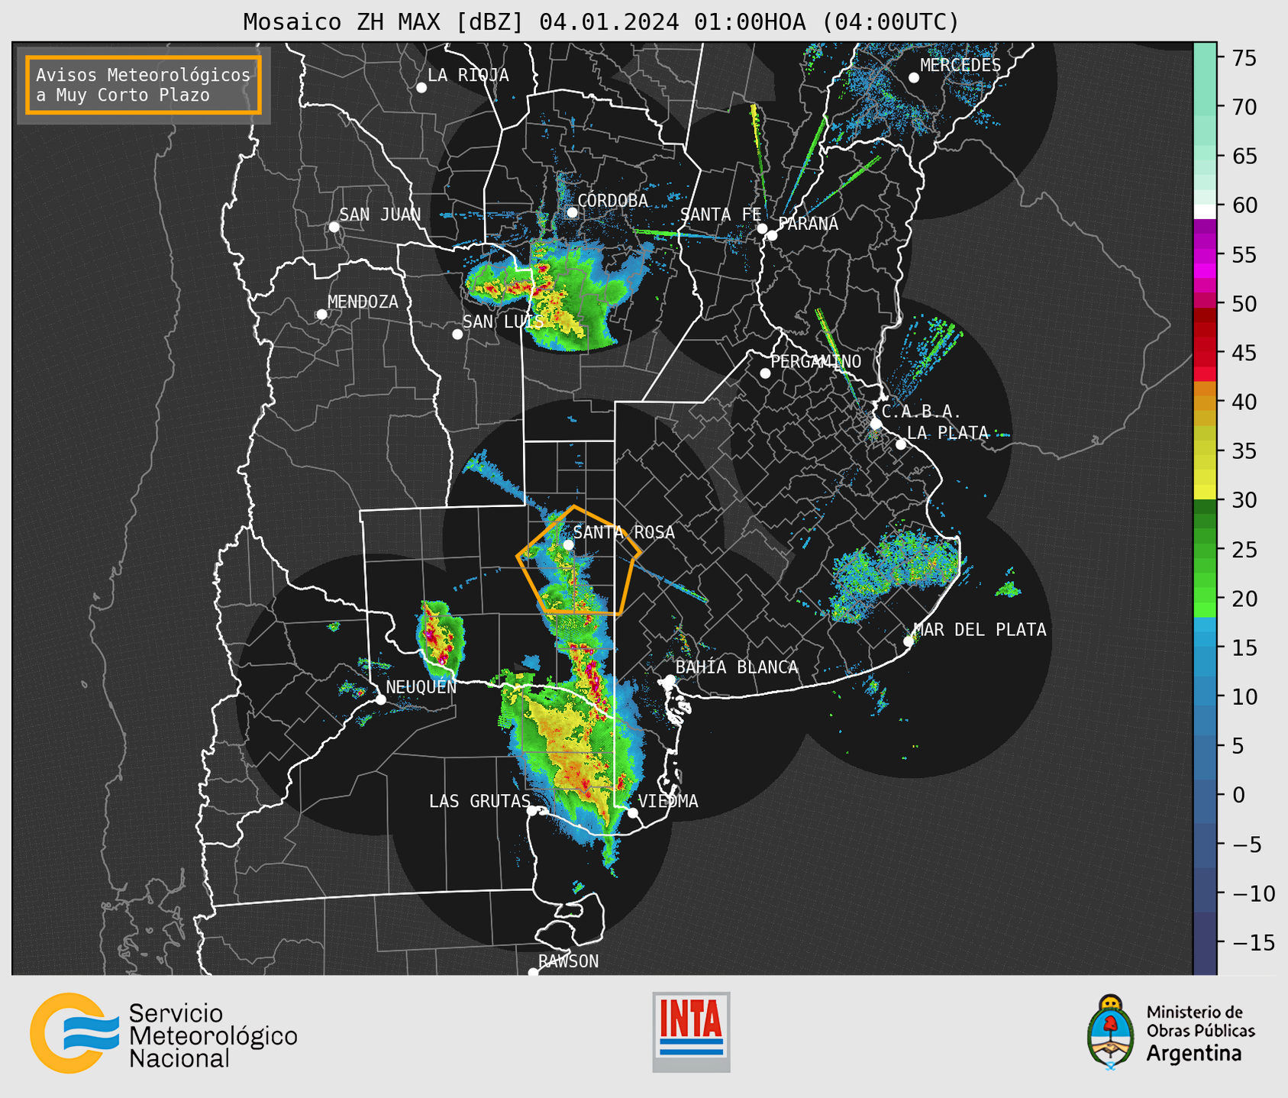The image size is (1288, 1098).
Task: Click the Santa Rosa city marker dot
Action: tap(568, 545)
